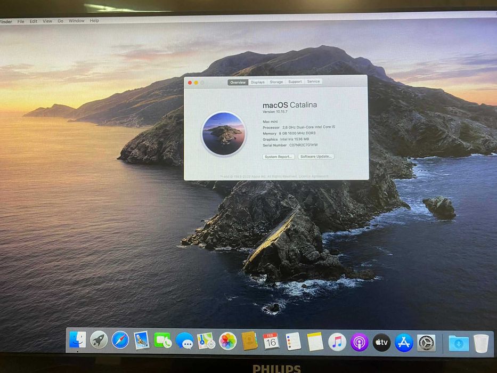Click the System Report button

click(x=279, y=157)
